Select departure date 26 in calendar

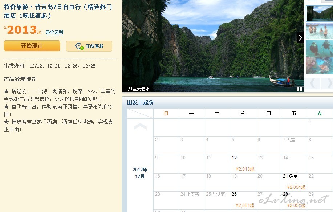click(x=243, y=200)
